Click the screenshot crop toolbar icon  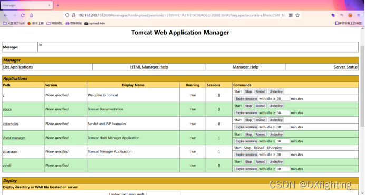(333, 15)
